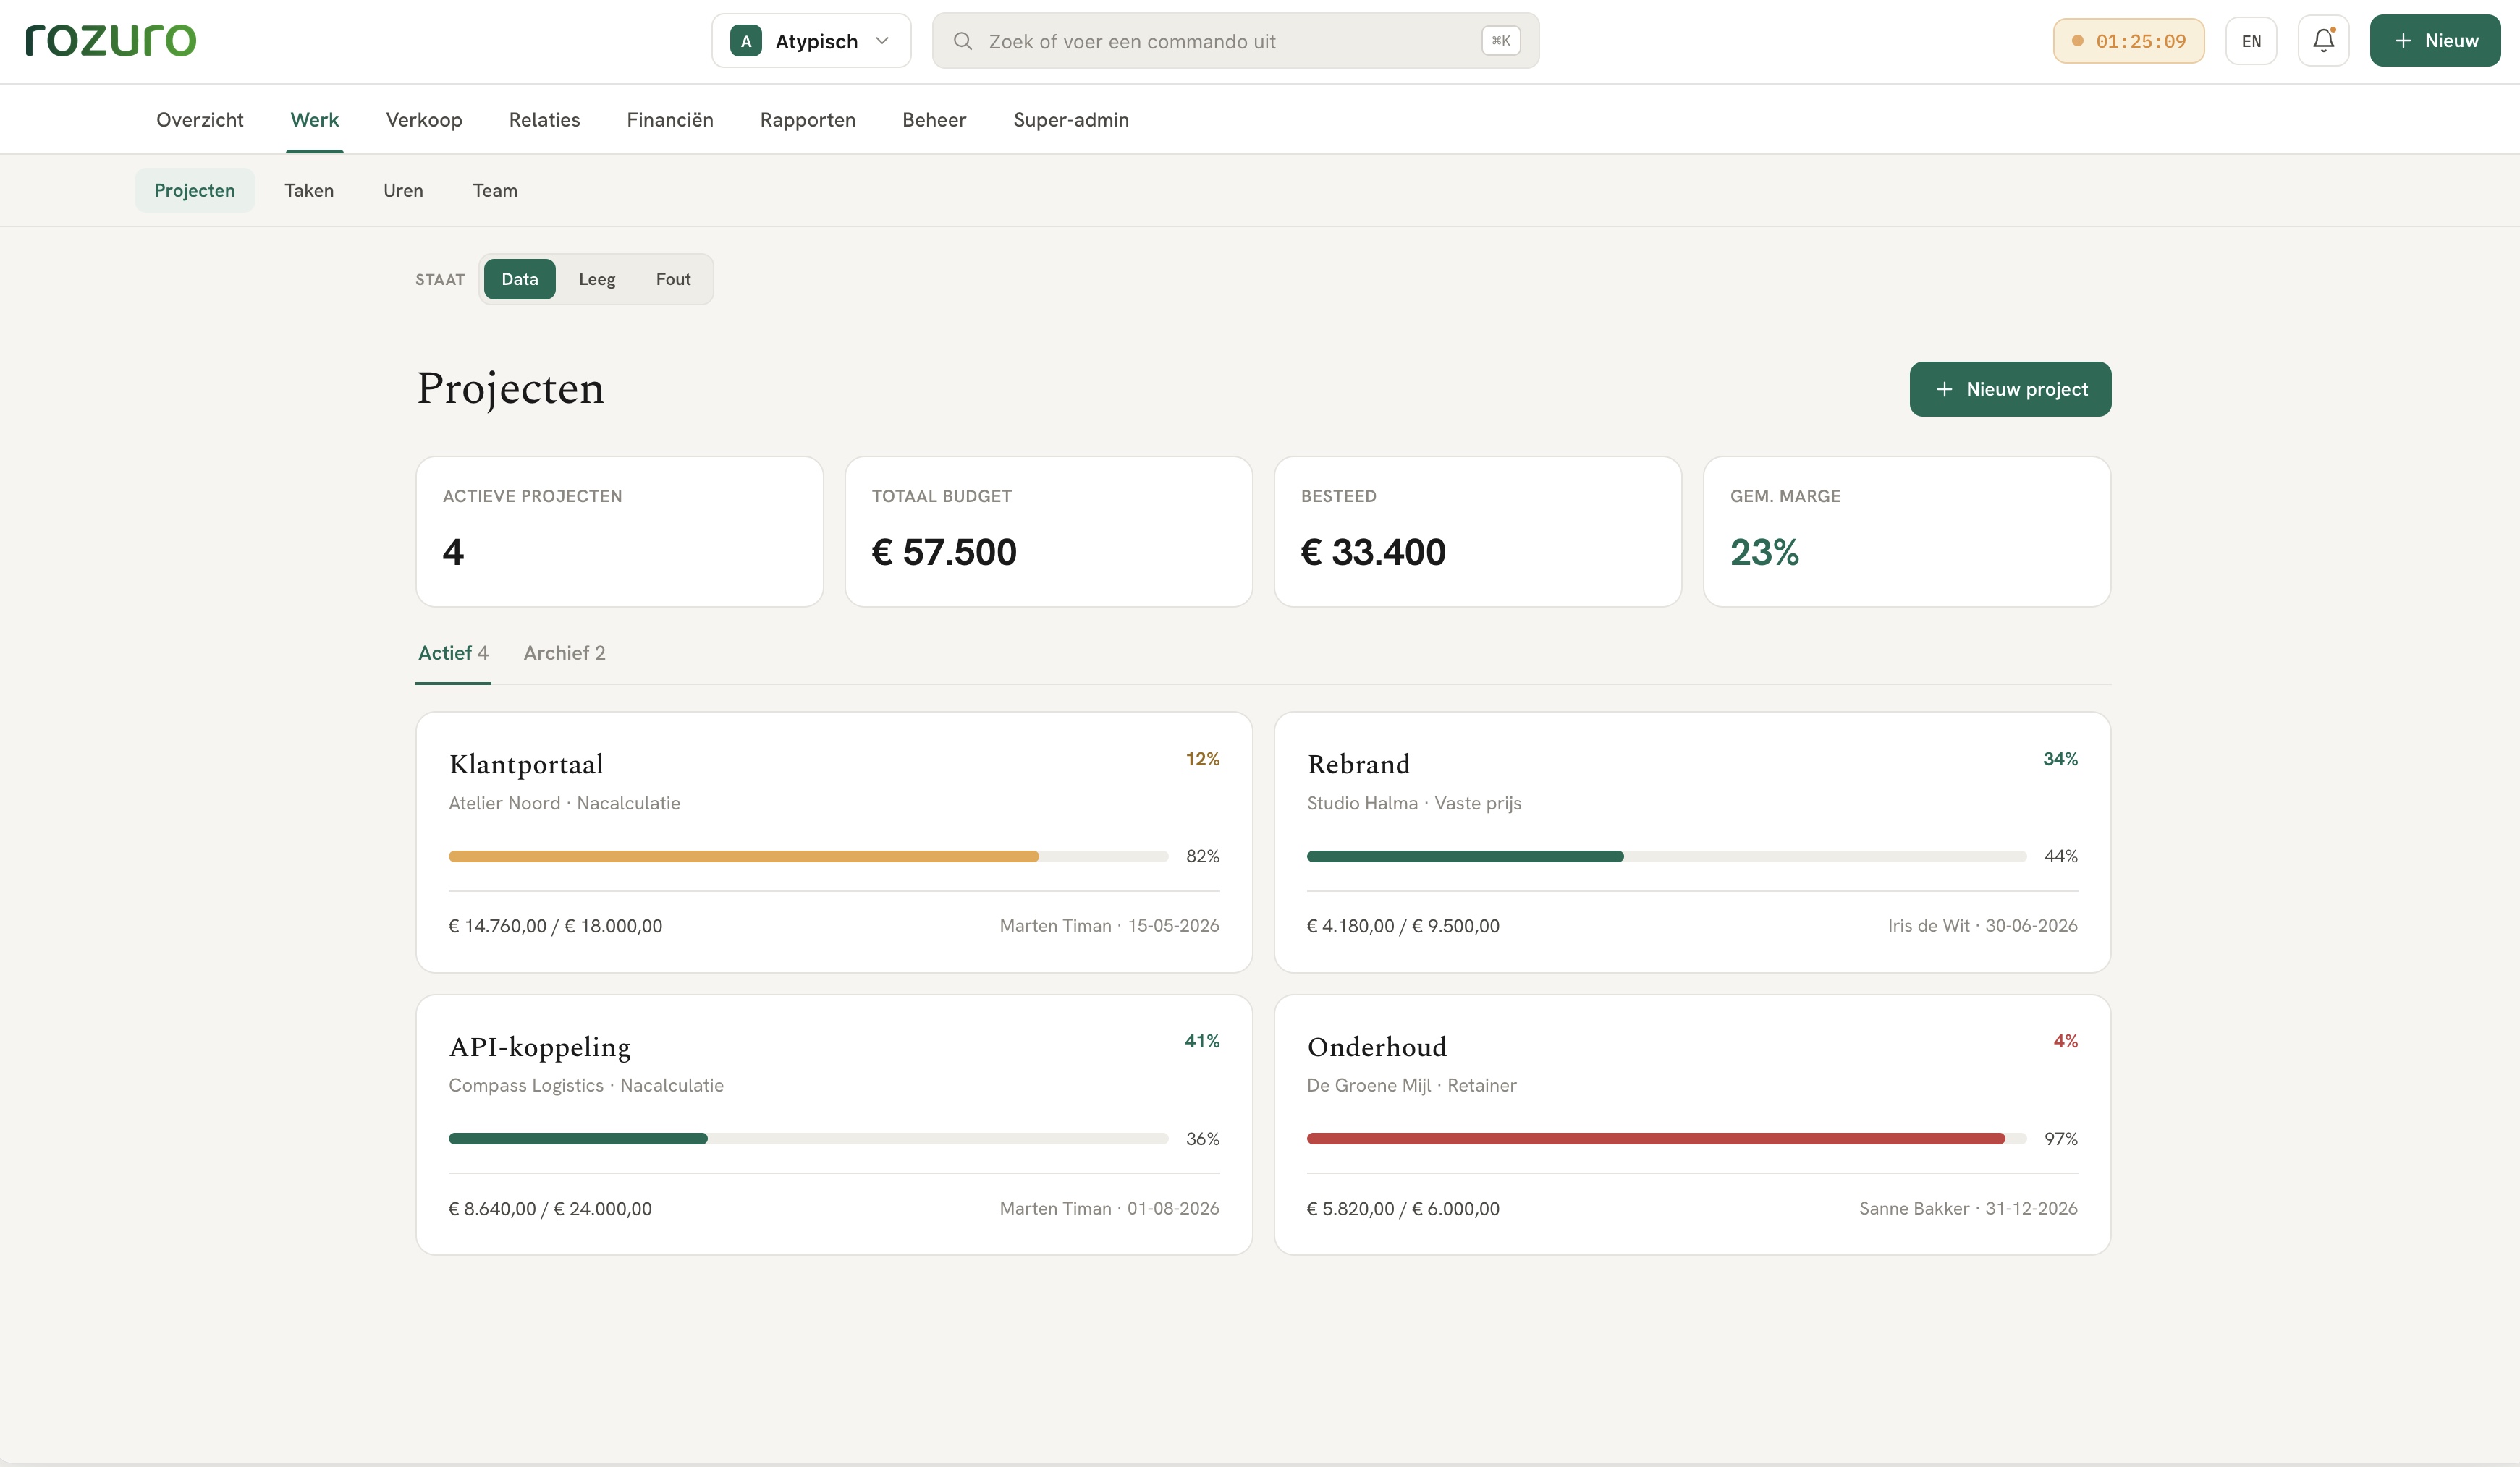Open the Super-admin menu
Viewport: 2520px width, 1467px height.
[x=1071, y=120]
